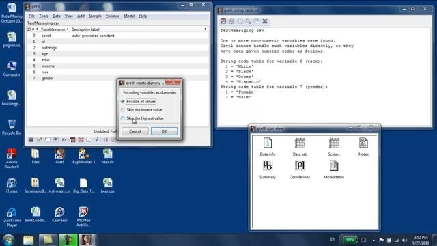437x246 pixels.
Task: Select the KeePass2 desktop shortcut
Action: coord(59,215)
